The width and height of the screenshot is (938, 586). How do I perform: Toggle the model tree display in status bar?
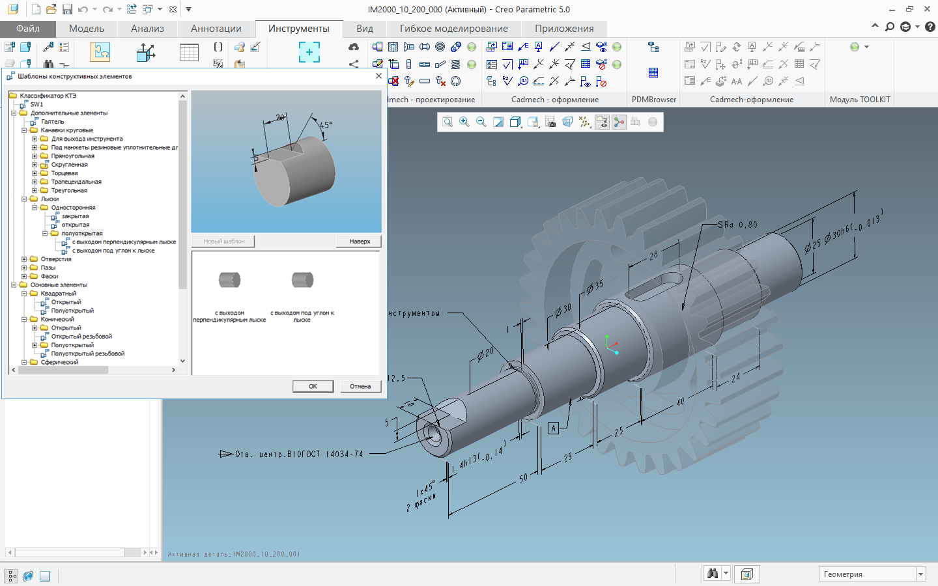pos(12,576)
